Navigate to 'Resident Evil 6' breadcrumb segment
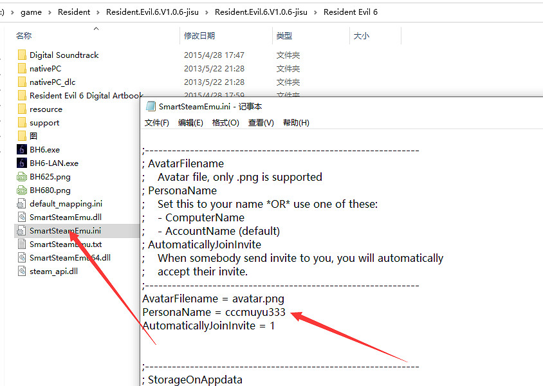This screenshot has height=386, width=543. (351, 12)
